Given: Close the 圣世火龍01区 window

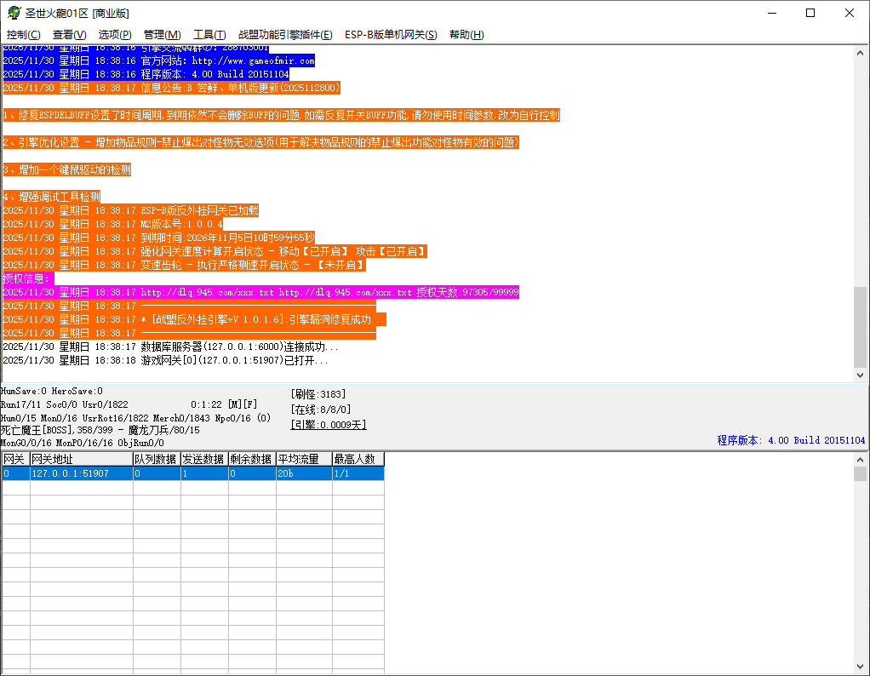Looking at the screenshot, I should (x=850, y=13).
